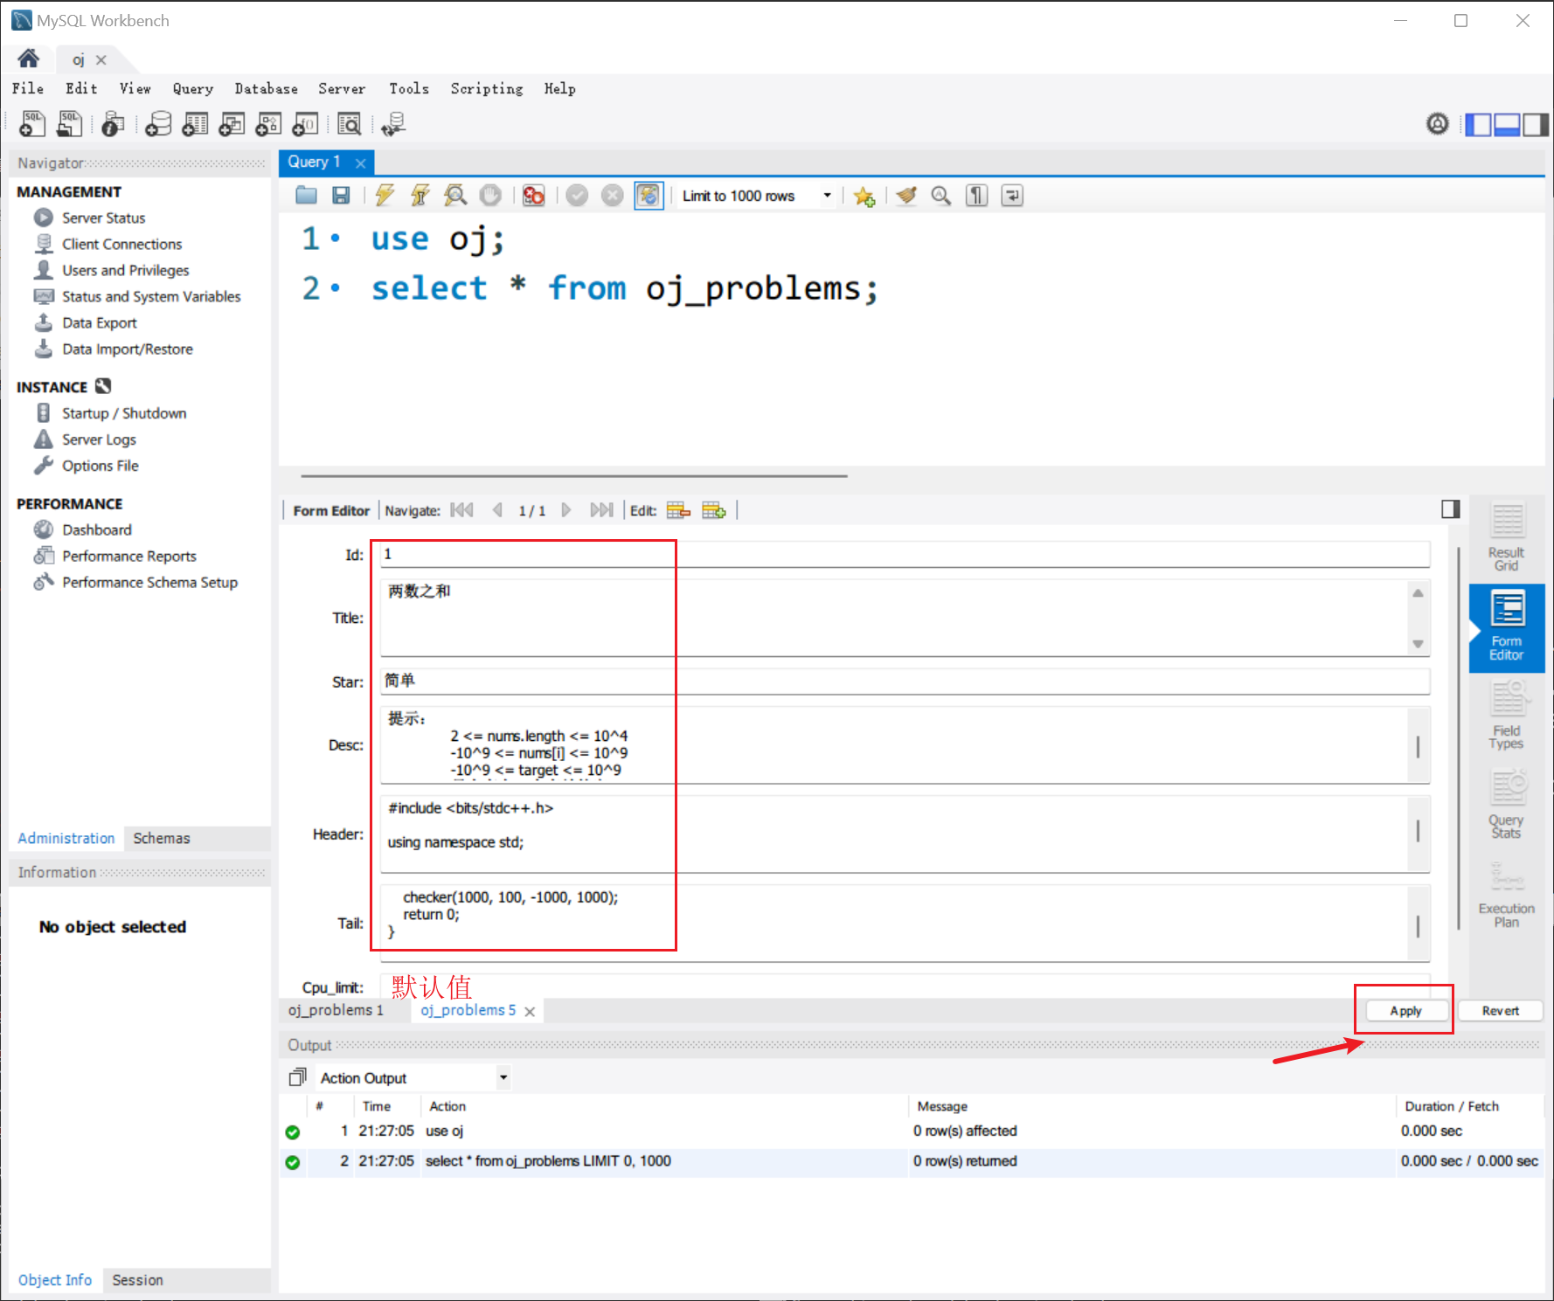This screenshot has height=1301, width=1554.
Task: Toggle the left sidebar panel visibility
Action: pos(1478,125)
